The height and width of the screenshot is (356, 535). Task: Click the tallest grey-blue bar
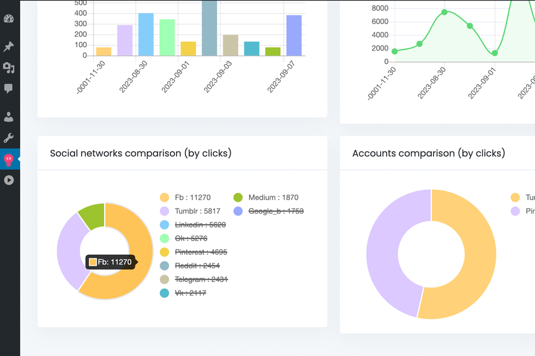[x=210, y=28]
